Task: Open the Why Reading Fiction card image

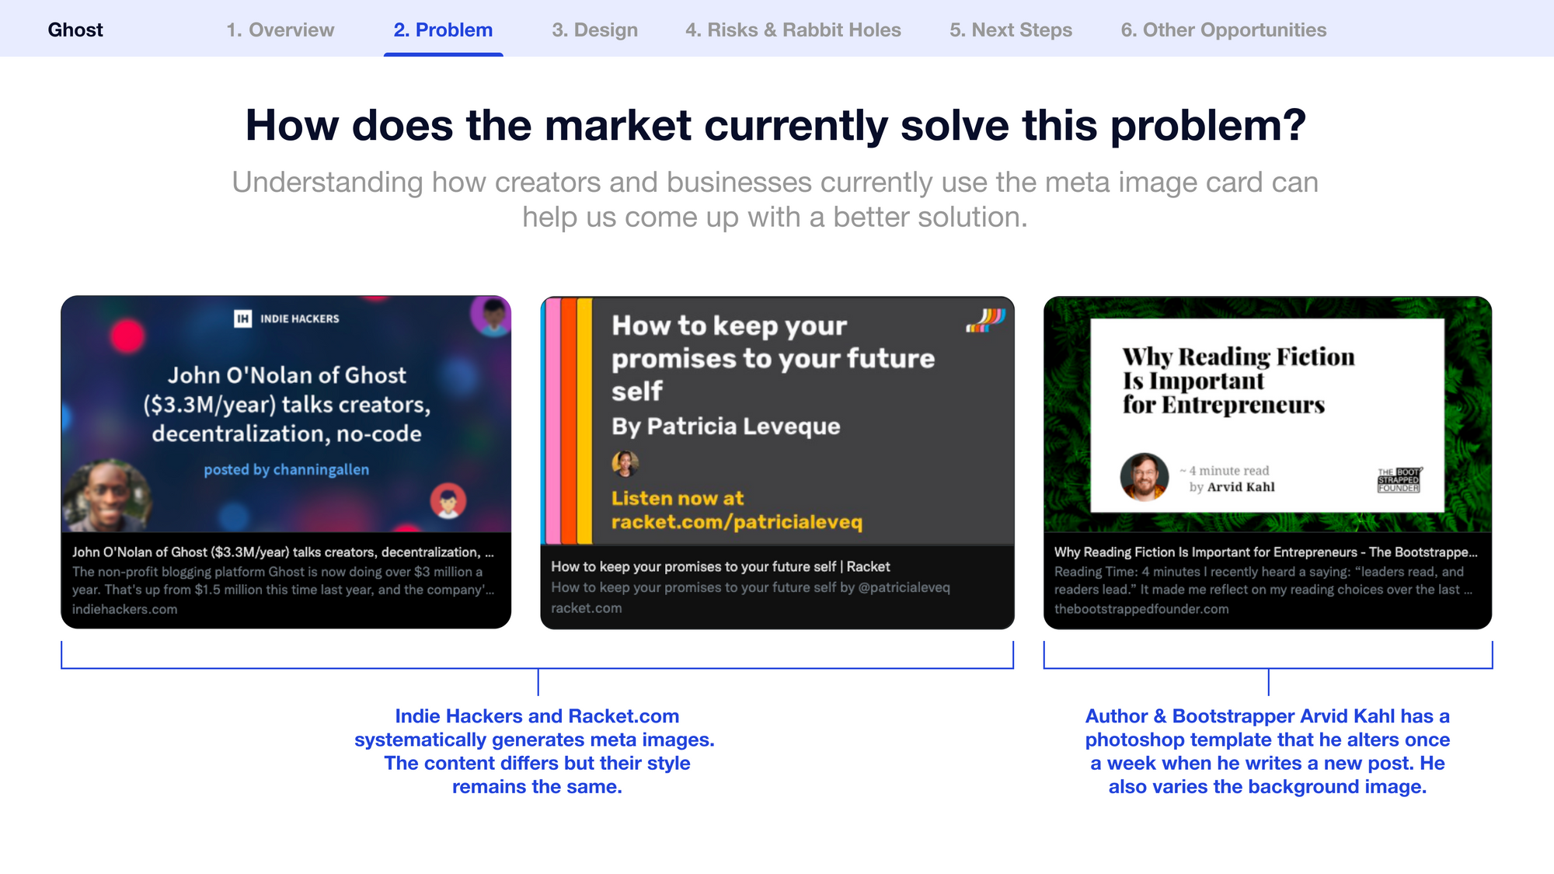Action: (1268, 414)
